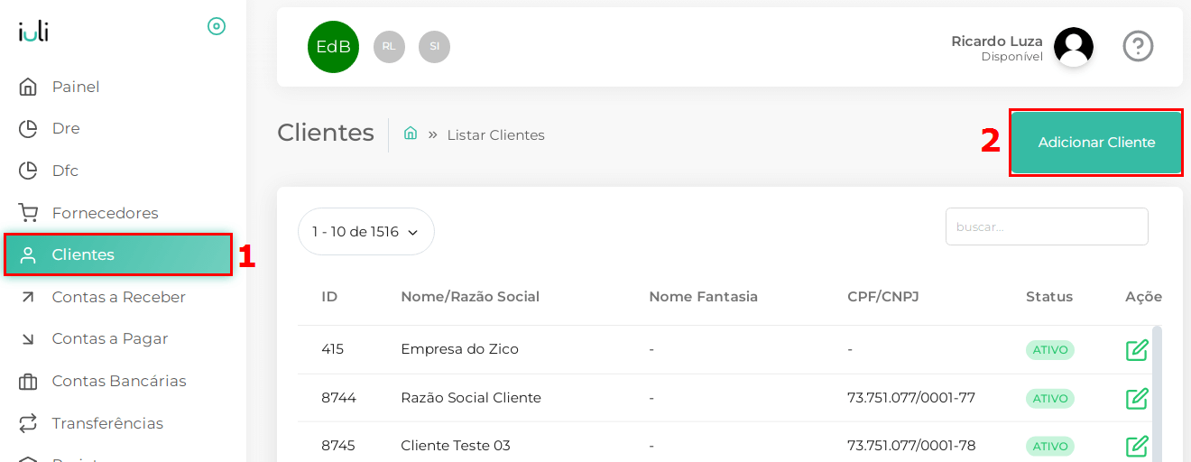Click edit icon for Empresa do Zico

coord(1137,350)
